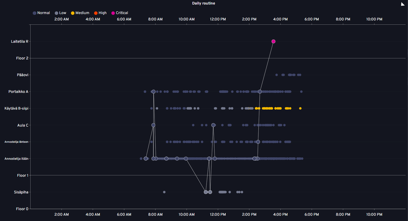Screen dimensions: 408x221
Task: Click the High legend orange color dot
Action: click(96, 13)
